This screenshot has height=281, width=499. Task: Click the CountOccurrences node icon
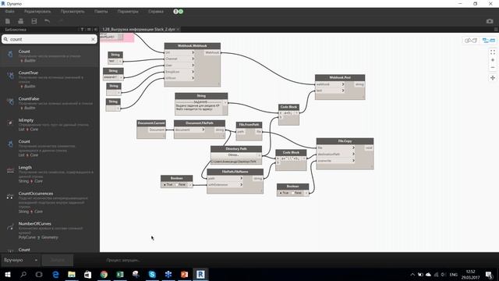[x=10, y=196]
